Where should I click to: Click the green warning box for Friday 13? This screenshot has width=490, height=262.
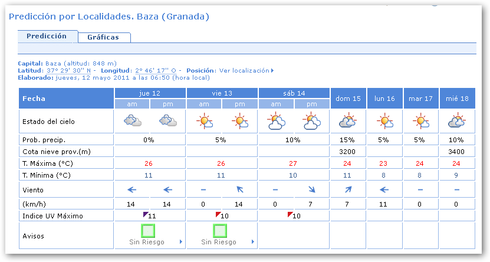220,230
